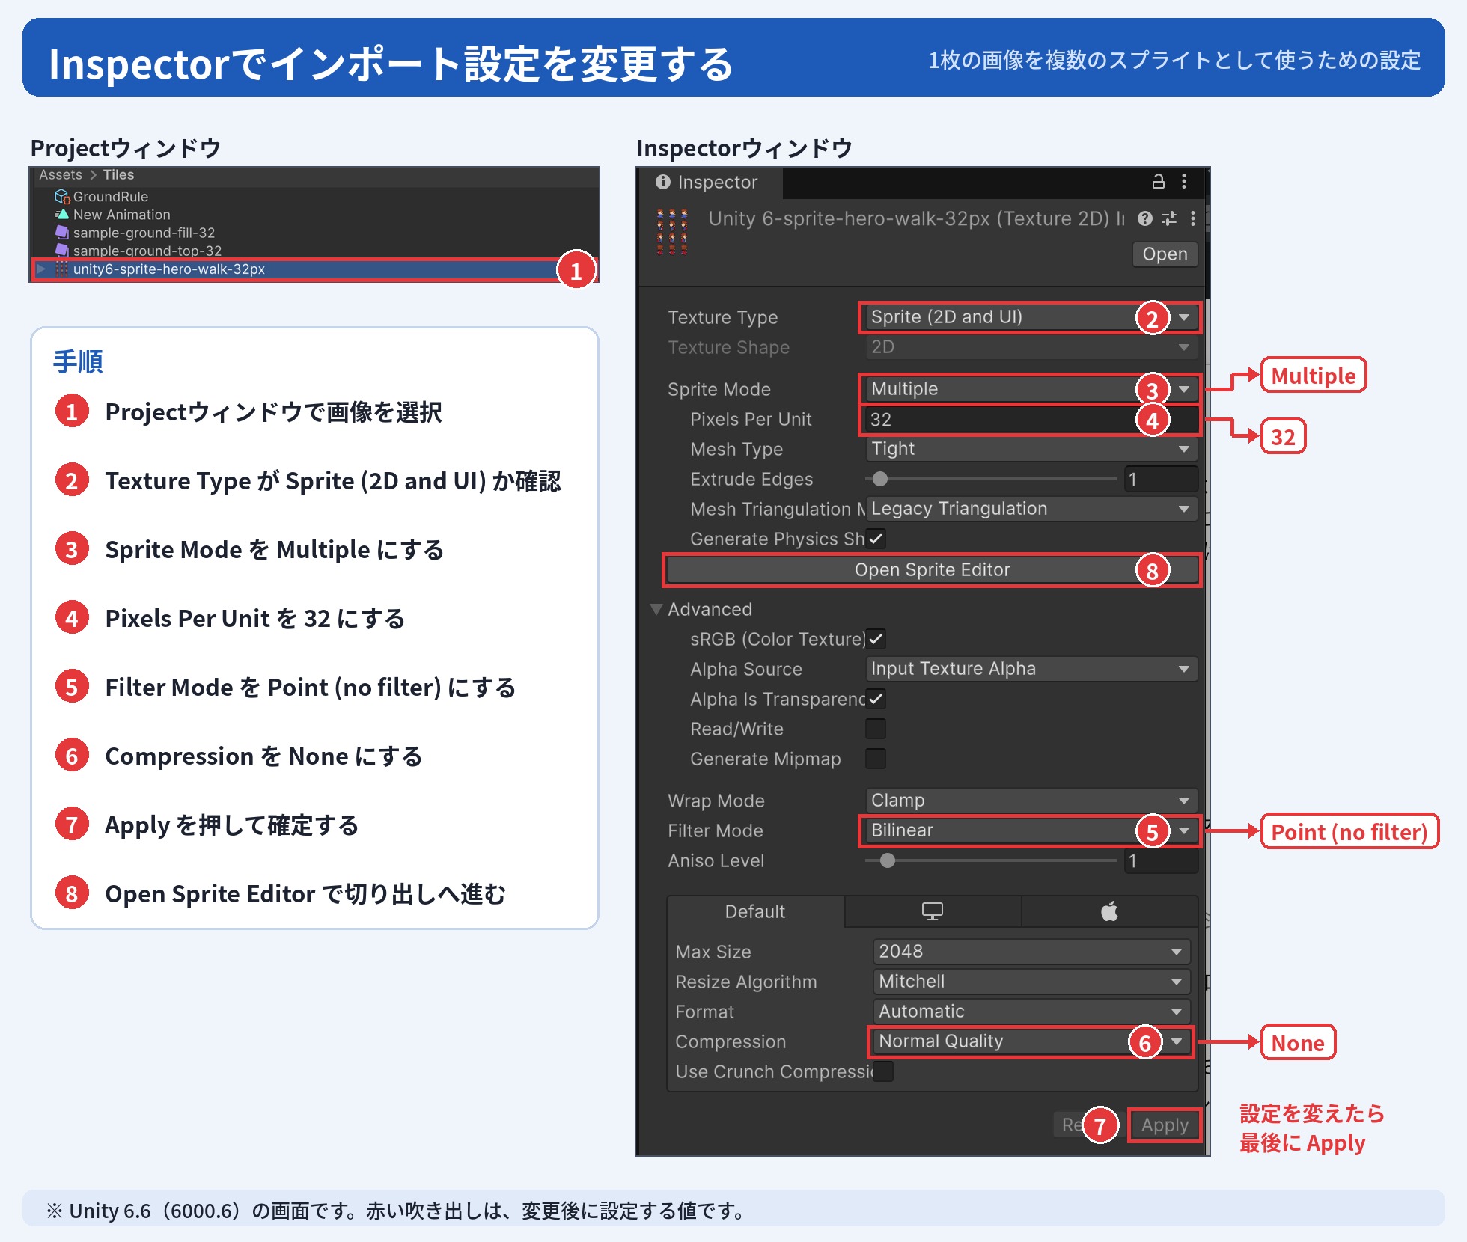
Task: Toggle the sRGB (Color Texture) checkbox
Action: tap(876, 639)
